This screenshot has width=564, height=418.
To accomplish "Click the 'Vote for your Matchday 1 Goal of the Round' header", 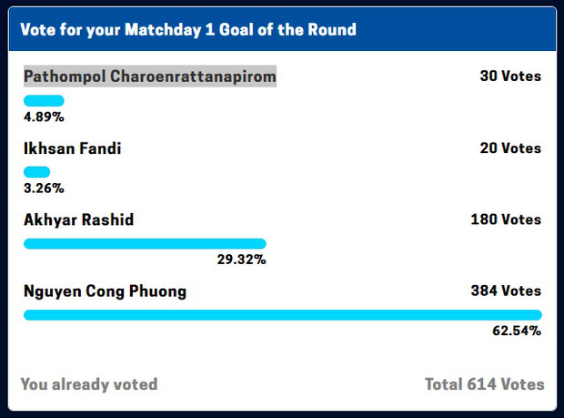I will tap(190, 30).
